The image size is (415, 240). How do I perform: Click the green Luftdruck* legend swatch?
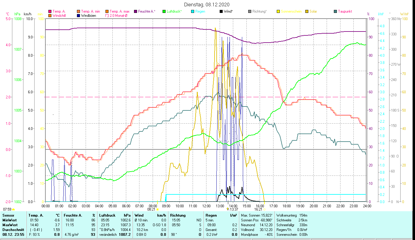164,12
